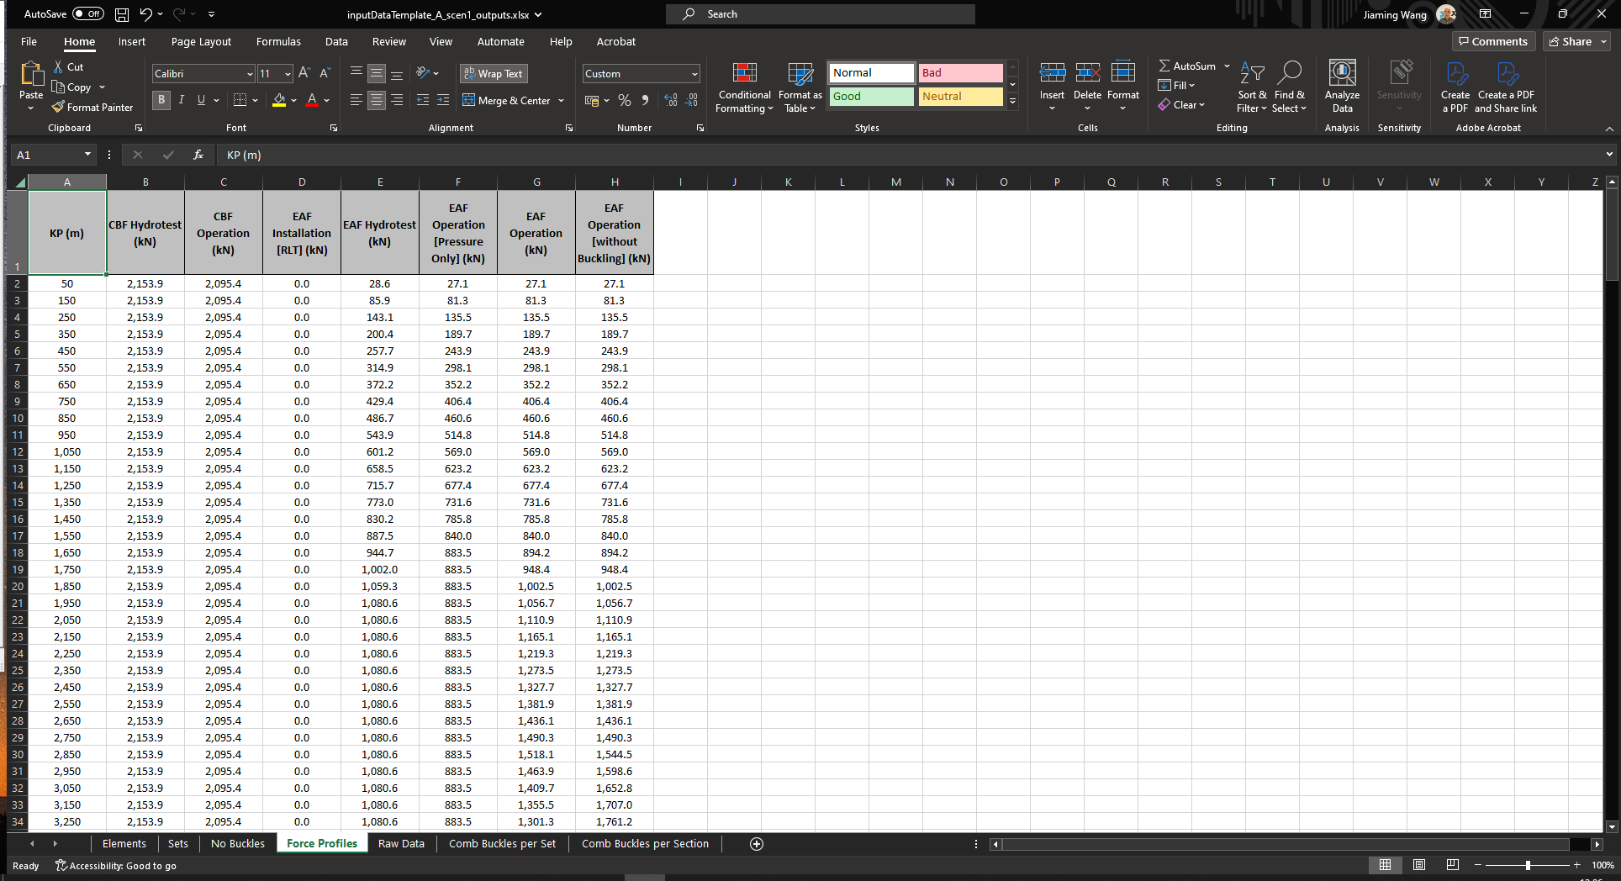Click the Font Color A icon
Image resolution: width=1621 pixels, height=881 pixels.
point(312,100)
